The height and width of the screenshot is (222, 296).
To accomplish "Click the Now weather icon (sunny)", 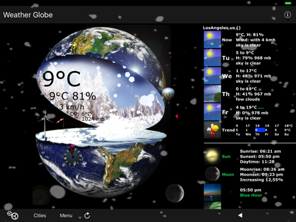I will (212, 39).
